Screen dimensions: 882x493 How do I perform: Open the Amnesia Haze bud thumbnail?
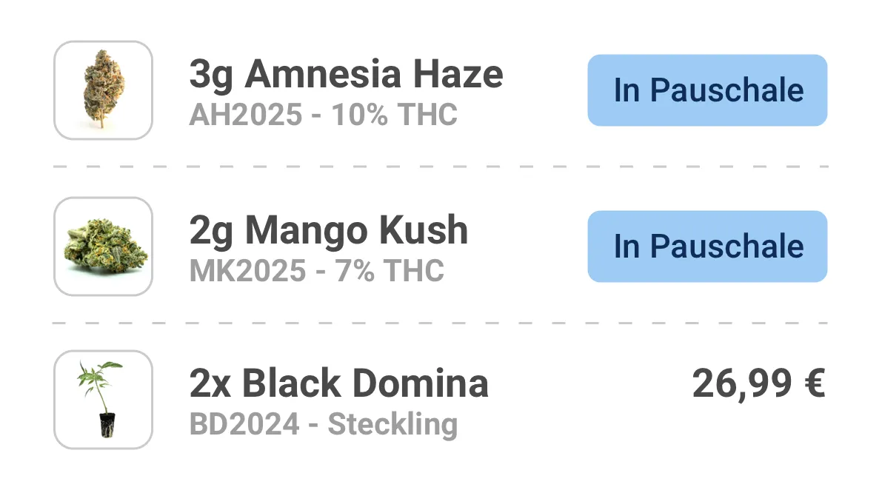tap(103, 90)
